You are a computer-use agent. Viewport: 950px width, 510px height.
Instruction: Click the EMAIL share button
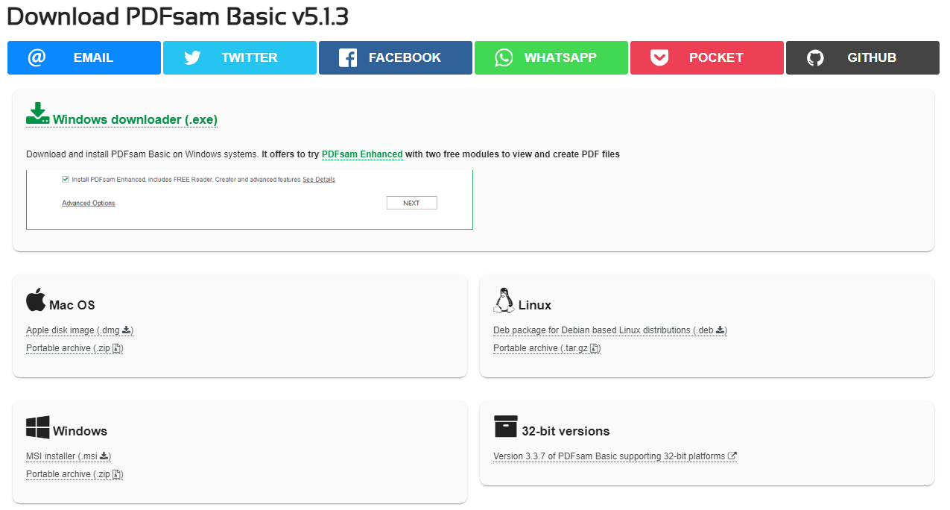point(84,57)
